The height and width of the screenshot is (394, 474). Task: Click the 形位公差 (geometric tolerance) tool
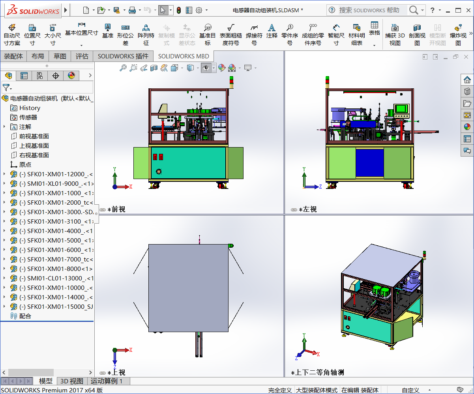126,34
